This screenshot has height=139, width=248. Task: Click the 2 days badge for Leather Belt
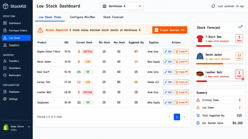click(x=239, y=74)
